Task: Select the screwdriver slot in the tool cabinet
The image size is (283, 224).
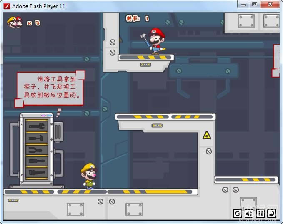Action: (x=37, y=161)
